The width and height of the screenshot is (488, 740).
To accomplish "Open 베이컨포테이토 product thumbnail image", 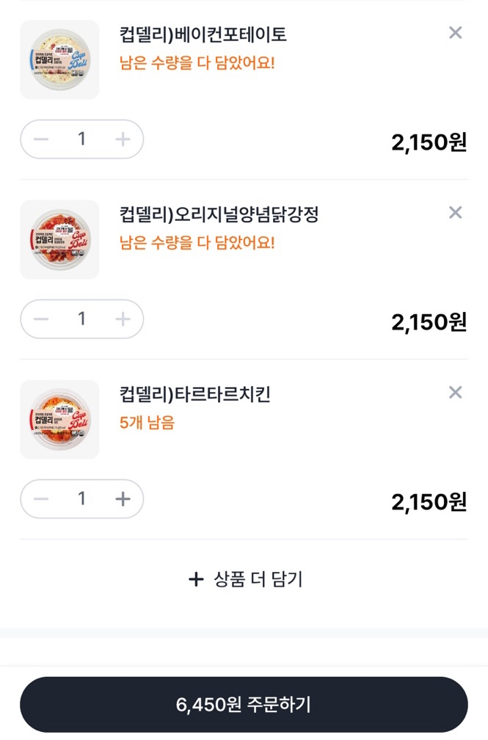I will click(x=59, y=59).
